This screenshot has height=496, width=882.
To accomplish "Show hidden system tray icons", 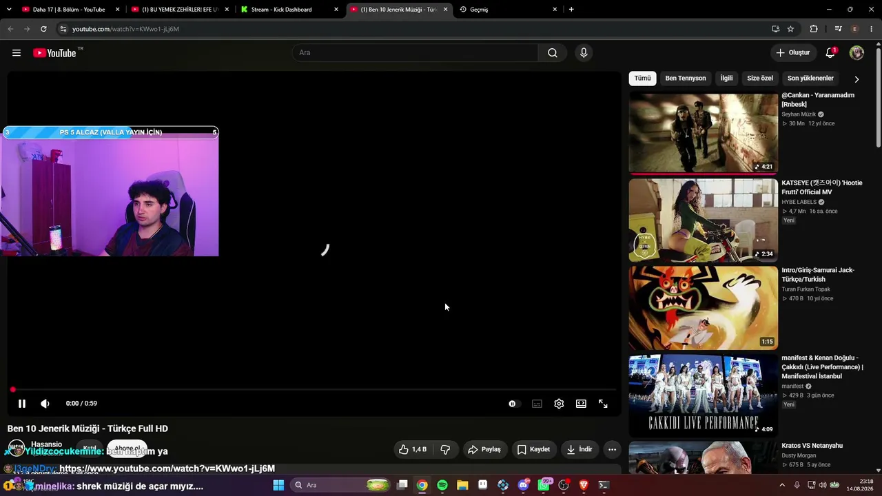I will (782, 485).
